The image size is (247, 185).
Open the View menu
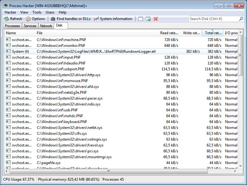pyautogui.click(x=24, y=12)
